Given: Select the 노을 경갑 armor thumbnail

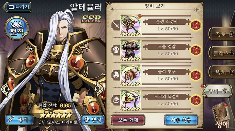Looking at the screenshot, I should 131,50.
